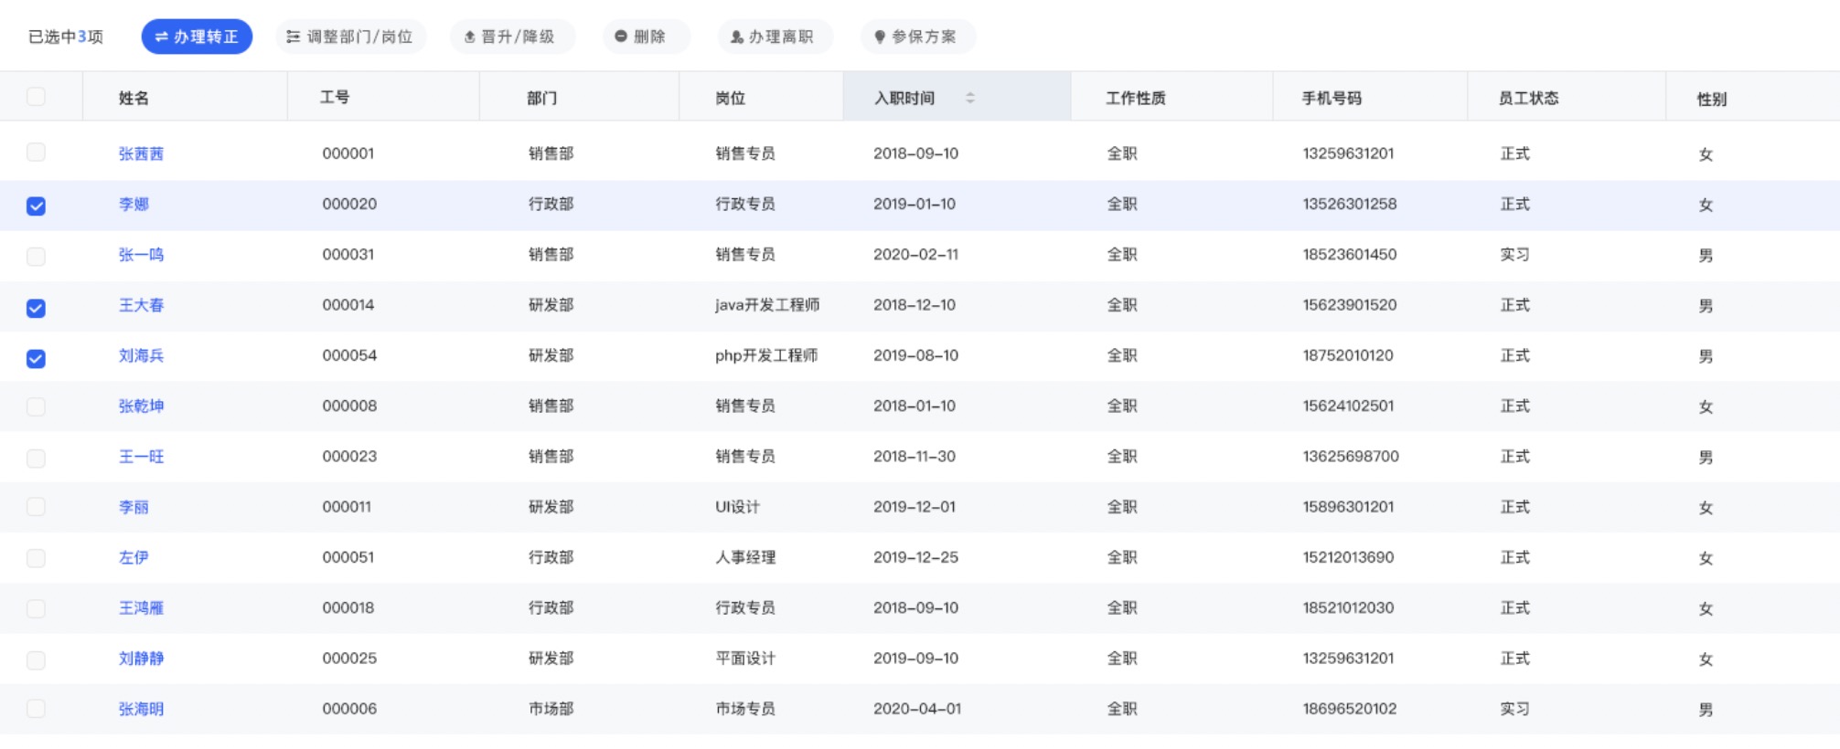1840x749 pixels.
Task: Click the name link 刘静静
Action: point(141,659)
